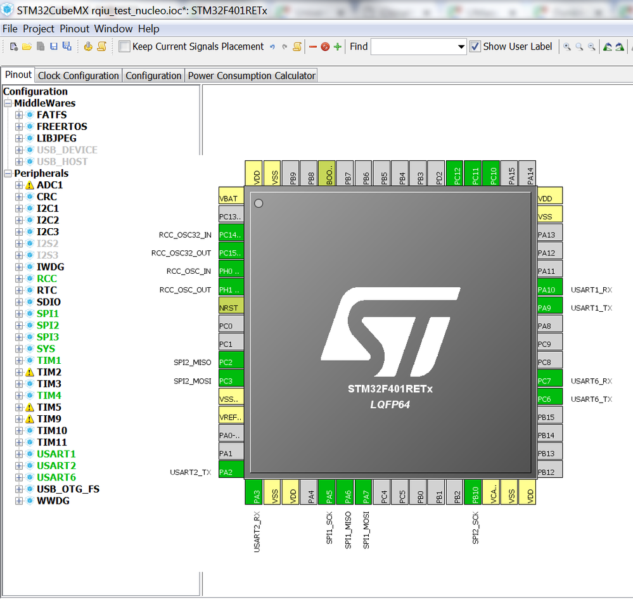The image size is (633, 599).
Task: Save the project with the floppy disk icon
Action: 54,46
